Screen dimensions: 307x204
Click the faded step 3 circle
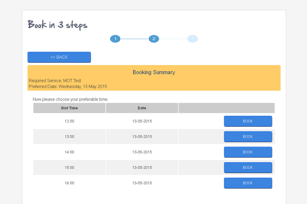tap(192, 39)
